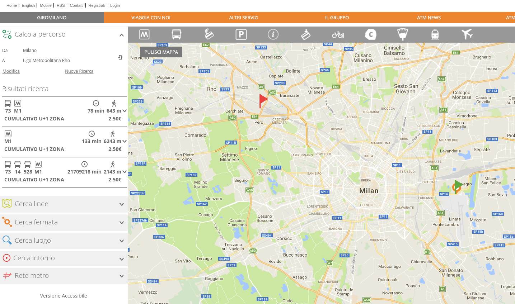This screenshot has width=515, height=304.
Task: Click Risultati ricerca heading
Action: pyautogui.click(x=25, y=89)
